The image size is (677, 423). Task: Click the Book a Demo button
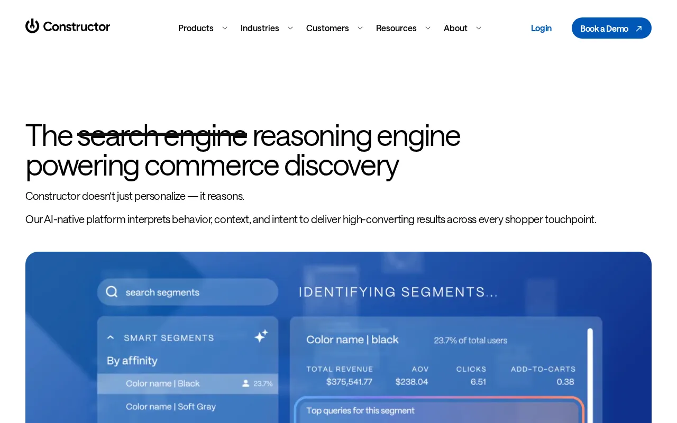611,28
